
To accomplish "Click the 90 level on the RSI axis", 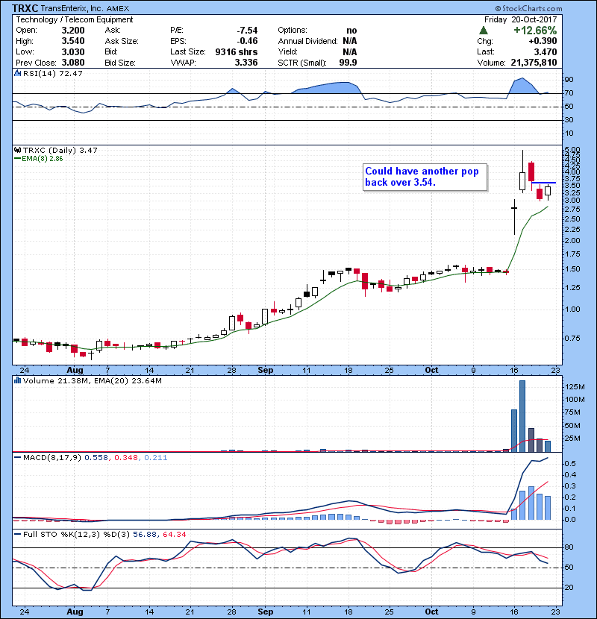I will (x=569, y=80).
